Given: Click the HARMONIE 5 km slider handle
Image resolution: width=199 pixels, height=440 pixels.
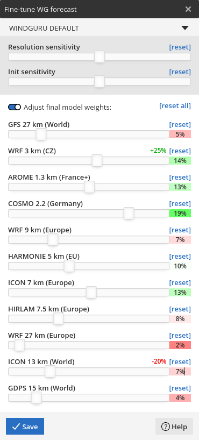Looking at the screenshot, I should tap(69, 266).
